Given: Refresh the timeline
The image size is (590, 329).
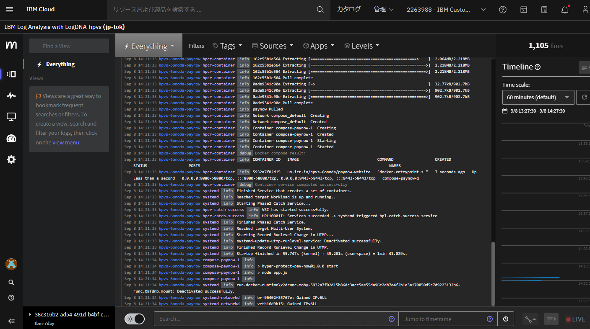Looking at the screenshot, I should (x=583, y=97).
